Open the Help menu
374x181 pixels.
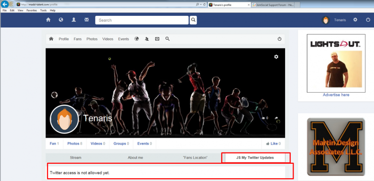pos(53,10)
